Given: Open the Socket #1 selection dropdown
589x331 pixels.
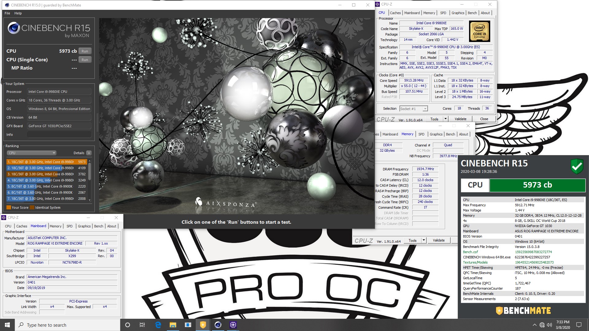Looking at the screenshot, I should [414, 108].
